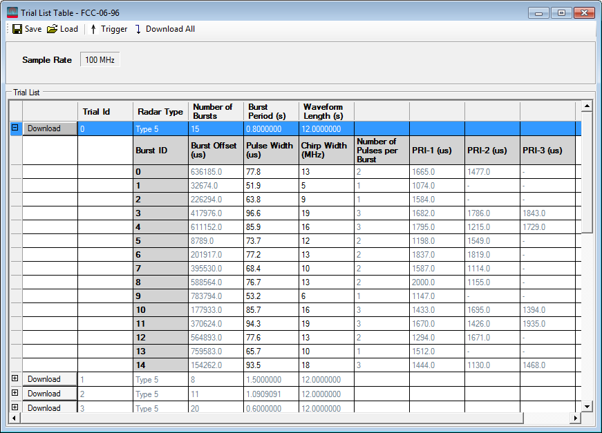Click the Radar Type column header
The width and height of the screenshot is (602, 433).
point(160,111)
